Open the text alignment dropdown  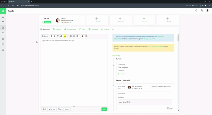tap(78, 36)
